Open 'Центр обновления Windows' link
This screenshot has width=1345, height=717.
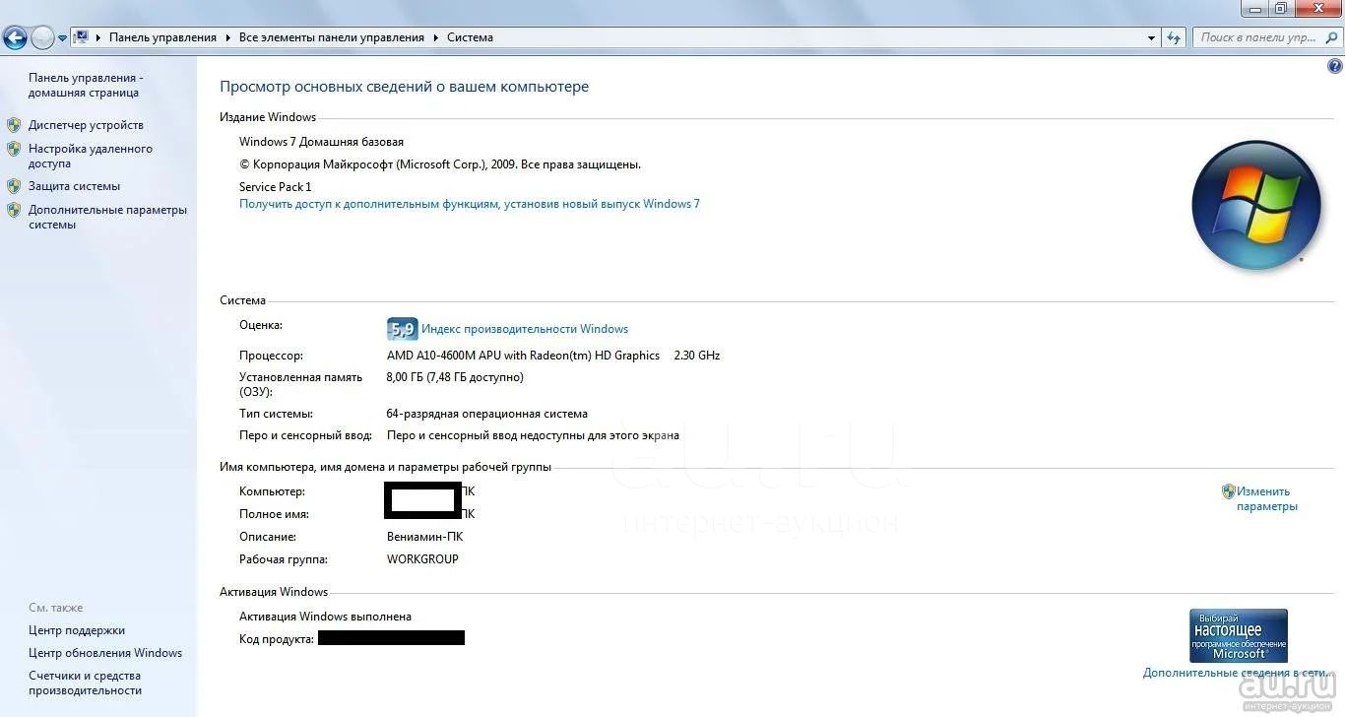point(105,653)
